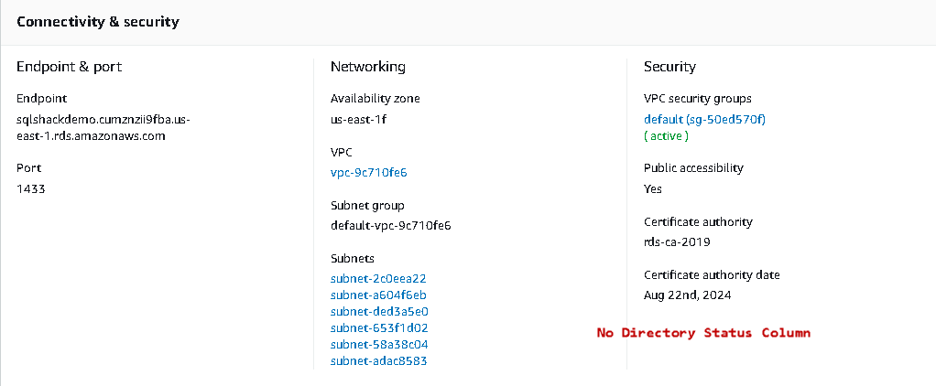Click the red No Directory Status Column note

pyautogui.click(x=703, y=333)
